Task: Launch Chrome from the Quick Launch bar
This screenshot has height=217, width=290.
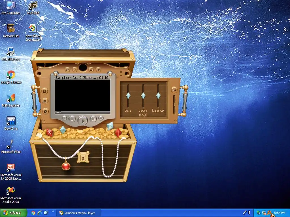Action: click(x=33, y=213)
